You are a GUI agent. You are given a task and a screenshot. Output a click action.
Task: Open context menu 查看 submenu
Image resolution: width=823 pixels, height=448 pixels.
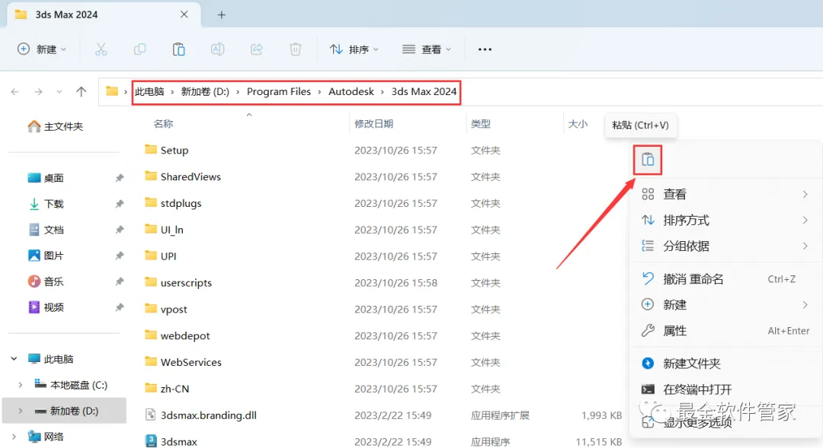point(725,195)
